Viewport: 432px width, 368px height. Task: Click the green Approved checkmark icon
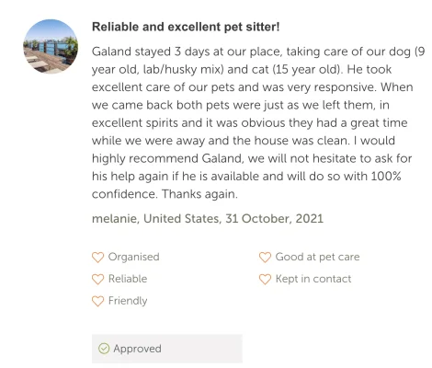pos(104,349)
